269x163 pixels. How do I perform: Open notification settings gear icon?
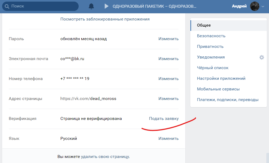click(x=262, y=57)
